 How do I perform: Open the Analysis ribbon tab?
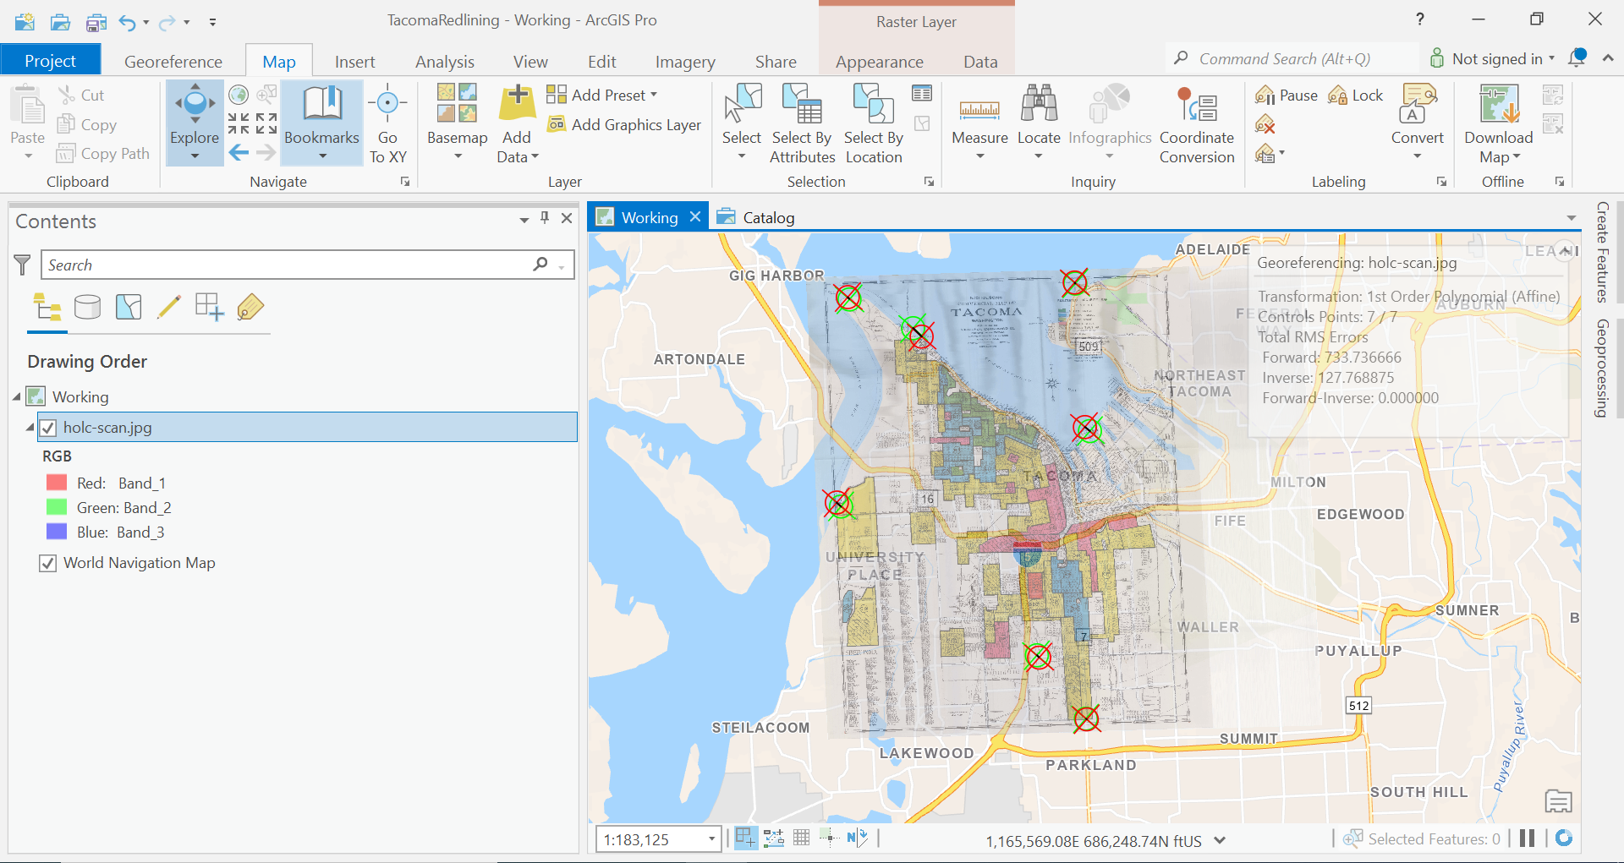tap(445, 62)
